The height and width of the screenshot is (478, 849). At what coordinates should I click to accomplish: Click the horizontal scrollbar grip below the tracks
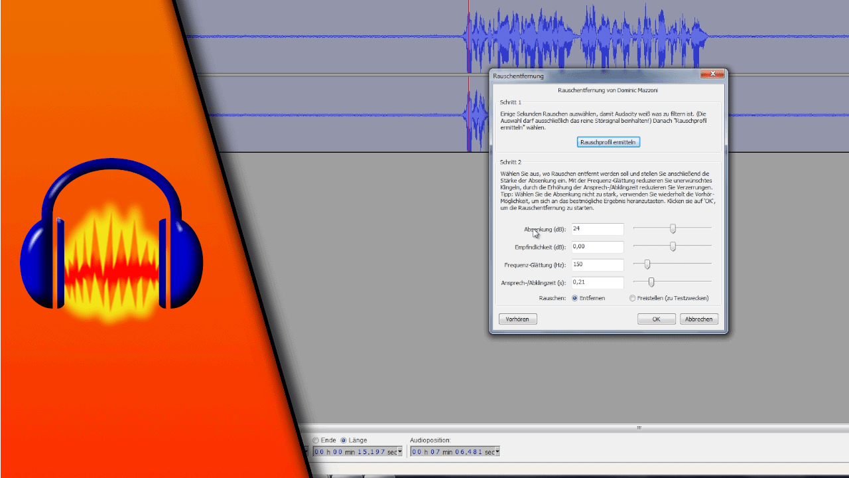[x=639, y=428]
